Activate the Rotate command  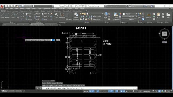37,14
